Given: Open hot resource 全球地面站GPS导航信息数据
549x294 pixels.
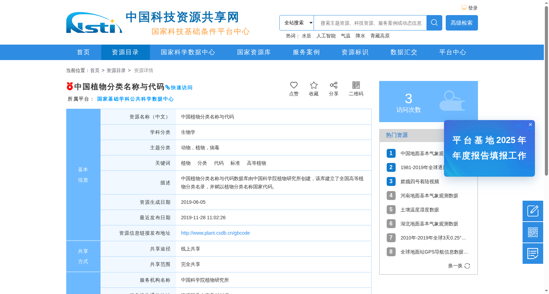Looking at the screenshot, I should pyautogui.click(x=434, y=252).
